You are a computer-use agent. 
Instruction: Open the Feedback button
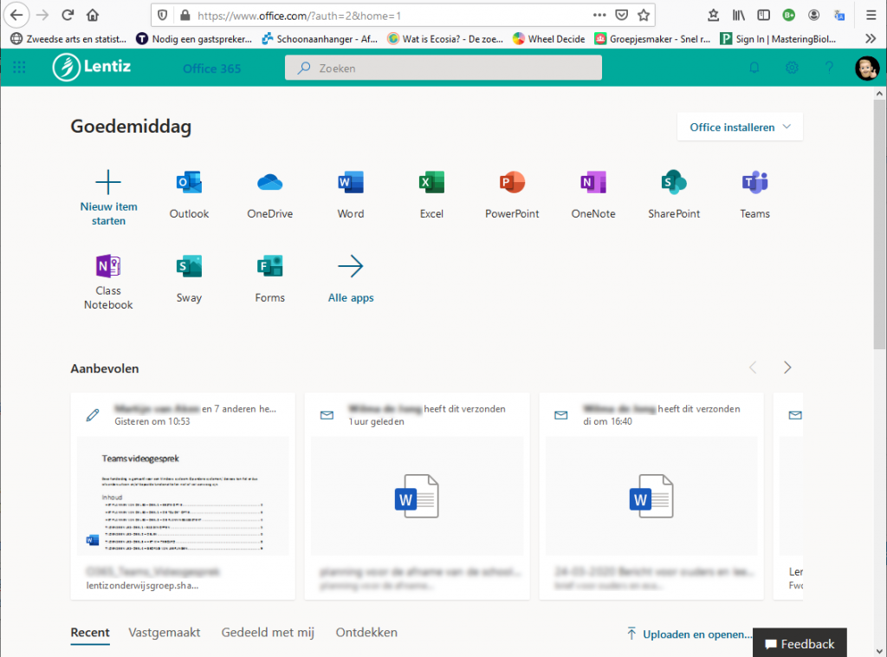800,643
